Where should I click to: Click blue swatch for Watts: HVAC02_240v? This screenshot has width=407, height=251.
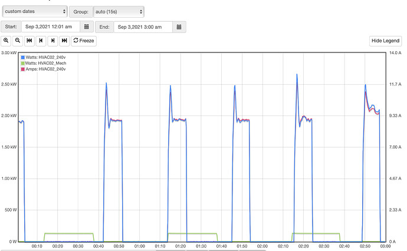coord(23,57)
